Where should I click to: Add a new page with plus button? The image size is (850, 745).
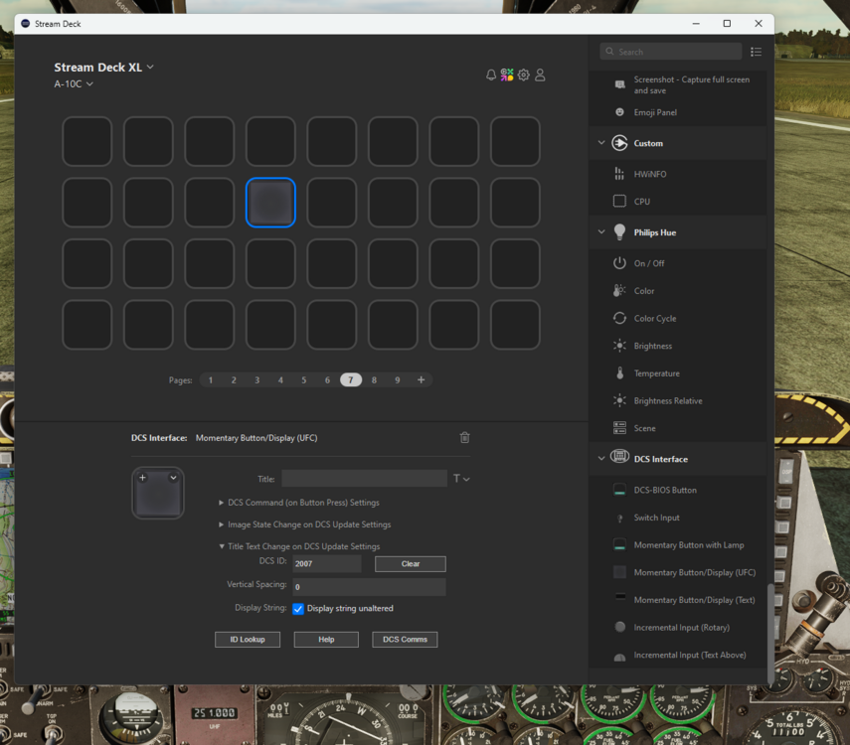421,379
